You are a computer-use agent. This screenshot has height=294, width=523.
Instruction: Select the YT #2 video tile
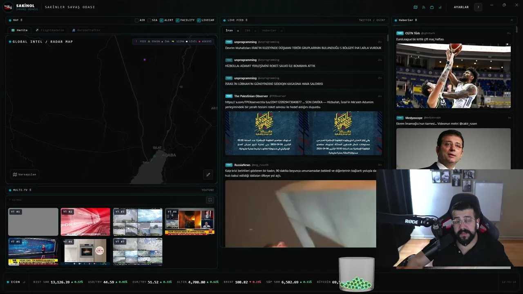(x=85, y=222)
